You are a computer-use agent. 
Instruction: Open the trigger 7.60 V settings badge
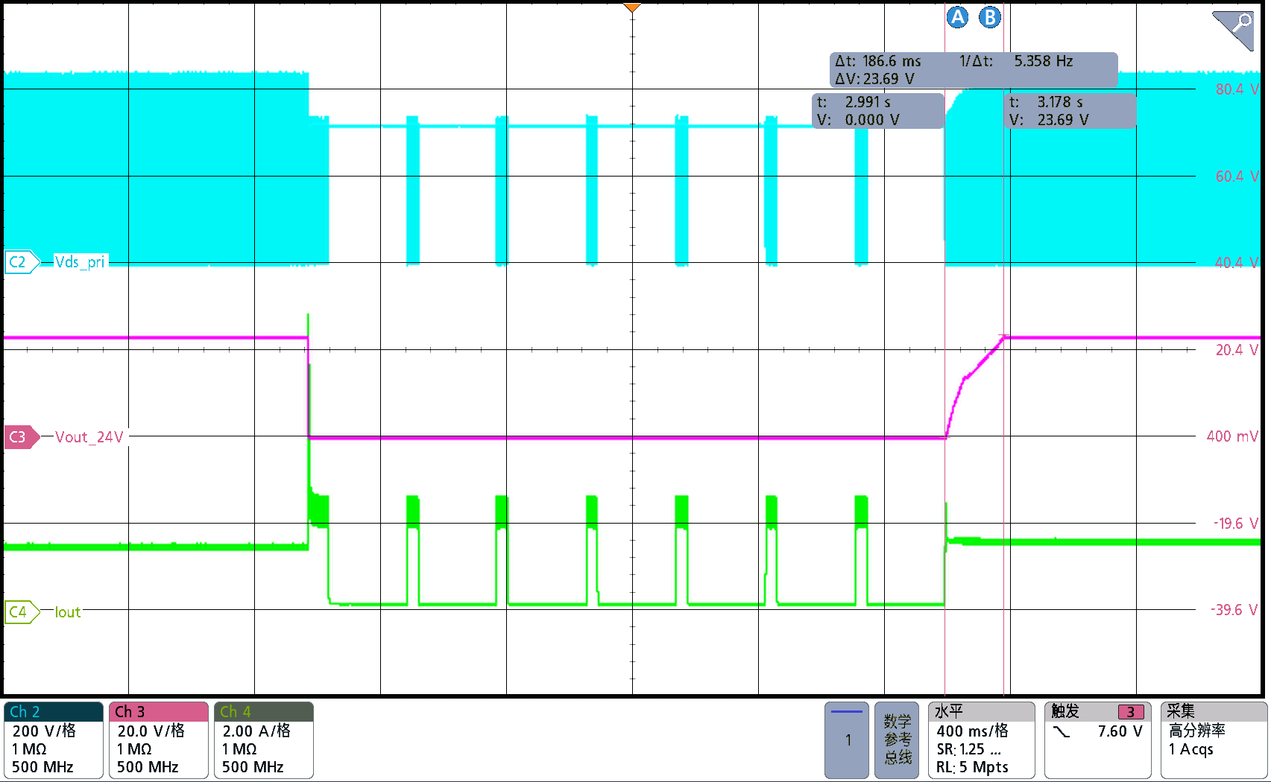coord(1097,740)
